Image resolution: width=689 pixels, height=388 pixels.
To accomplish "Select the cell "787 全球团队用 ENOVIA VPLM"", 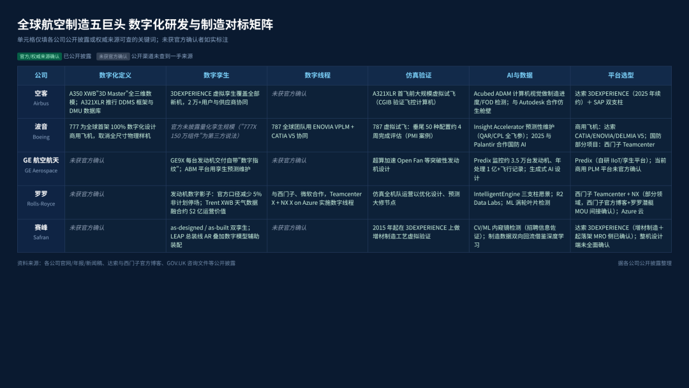I will pyautogui.click(x=317, y=135).
